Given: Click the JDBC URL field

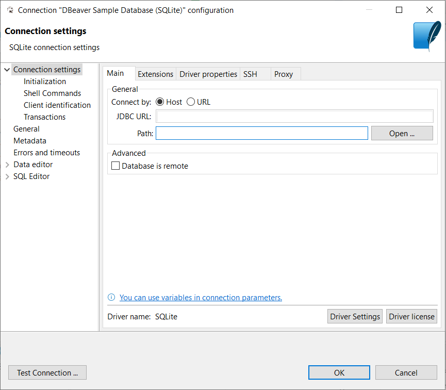Looking at the screenshot, I should 294,116.
